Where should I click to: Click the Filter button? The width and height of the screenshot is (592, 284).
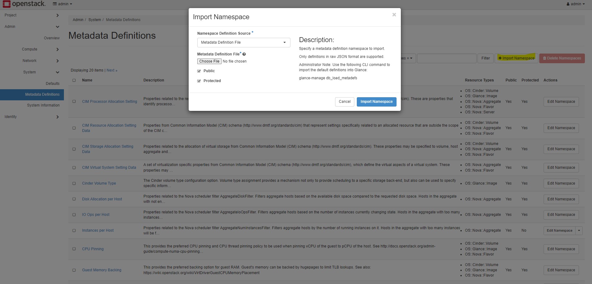(486, 58)
